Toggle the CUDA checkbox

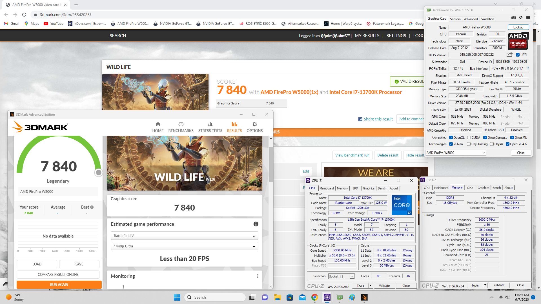click(x=469, y=138)
